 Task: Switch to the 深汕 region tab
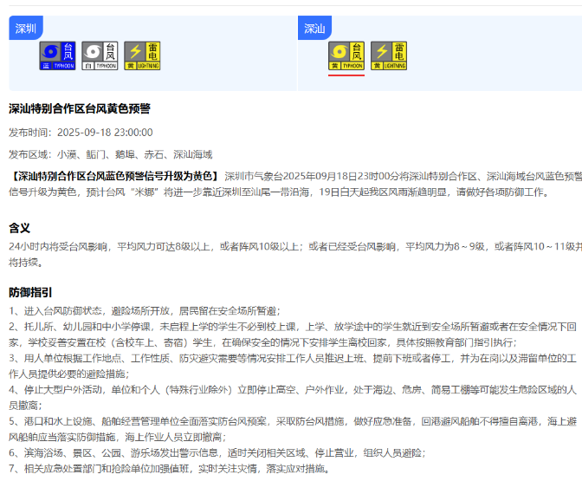tap(314, 29)
